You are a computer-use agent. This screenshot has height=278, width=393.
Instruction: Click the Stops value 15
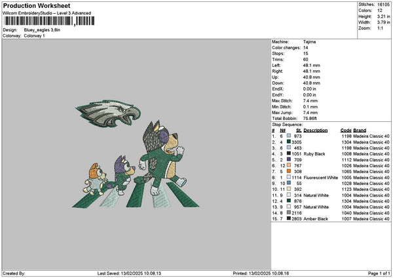tap(305, 54)
